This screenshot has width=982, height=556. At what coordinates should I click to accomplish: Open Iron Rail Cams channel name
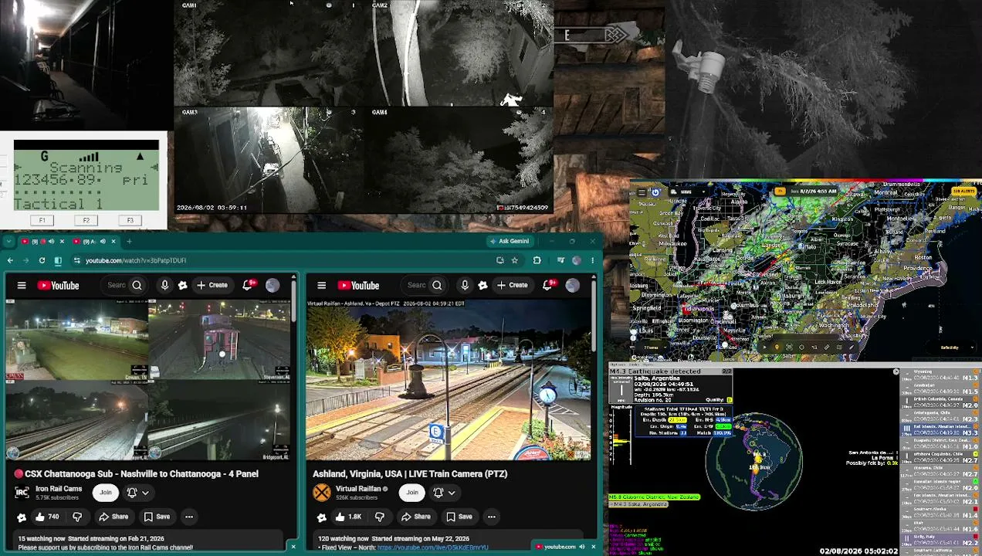[59, 489]
